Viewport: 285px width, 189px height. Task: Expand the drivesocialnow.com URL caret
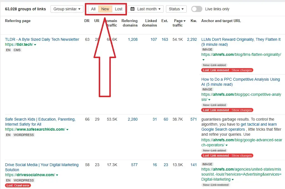pyautogui.click(x=57, y=175)
